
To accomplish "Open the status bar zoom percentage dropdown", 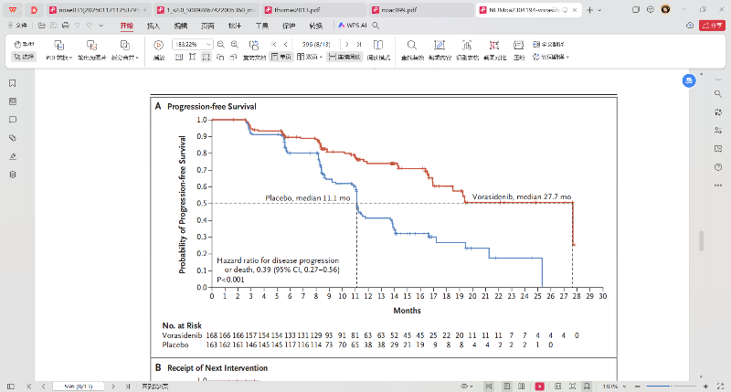I will pos(614,387).
